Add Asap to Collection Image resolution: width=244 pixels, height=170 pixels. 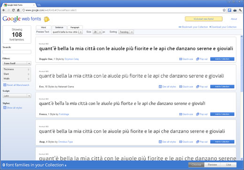coord(222,142)
